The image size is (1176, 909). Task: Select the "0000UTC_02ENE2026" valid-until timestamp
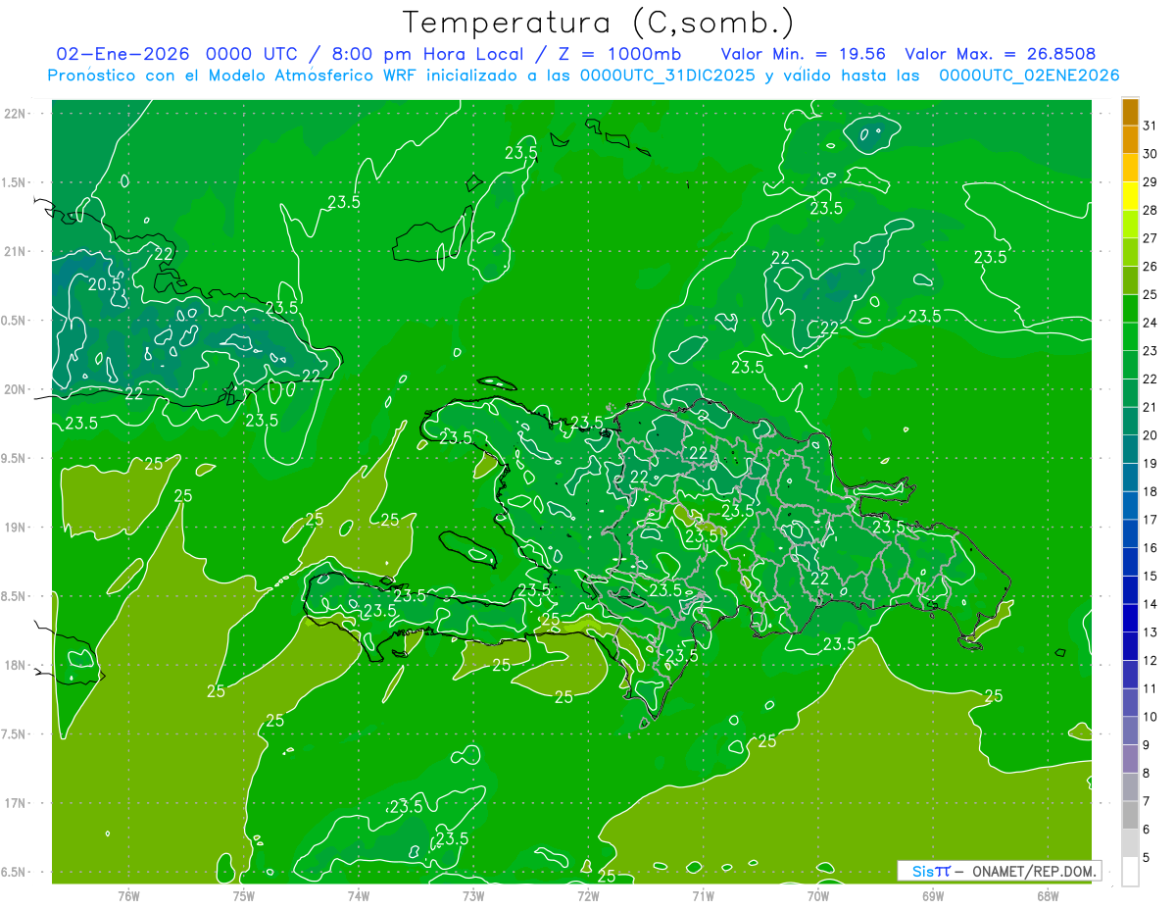(x=1029, y=76)
